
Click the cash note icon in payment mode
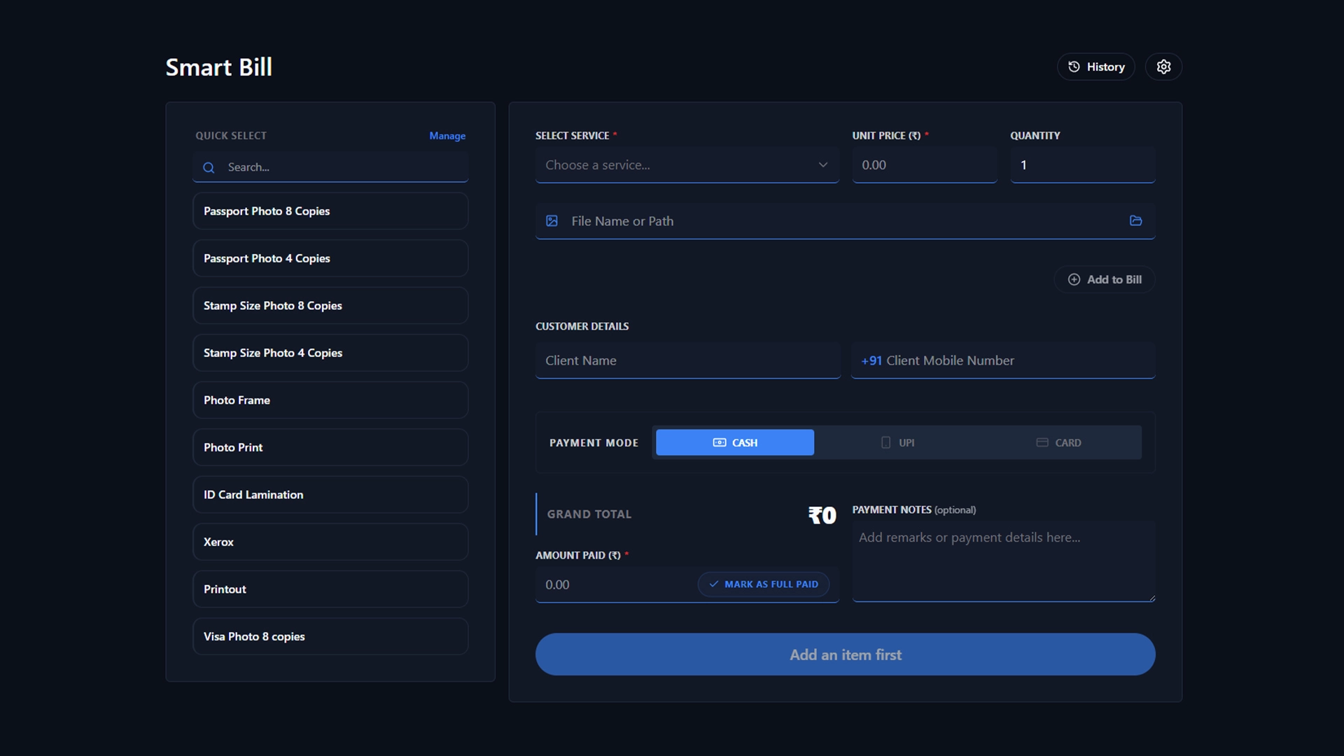[719, 442]
